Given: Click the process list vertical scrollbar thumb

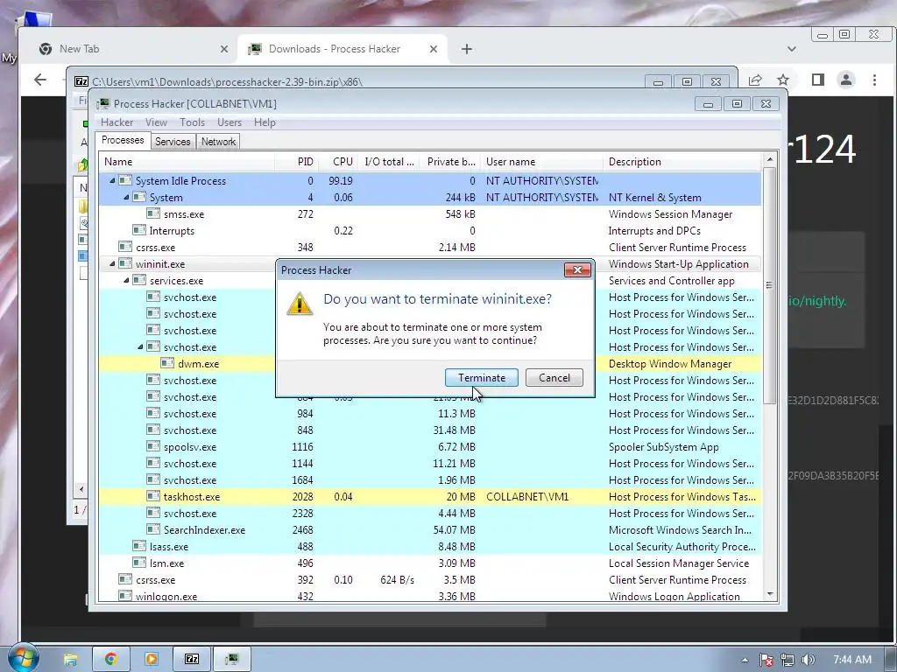Looking at the screenshot, I should click(x=769, y=285).
